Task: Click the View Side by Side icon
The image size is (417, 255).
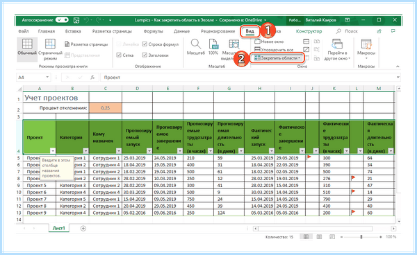Action: click(316, 42)
